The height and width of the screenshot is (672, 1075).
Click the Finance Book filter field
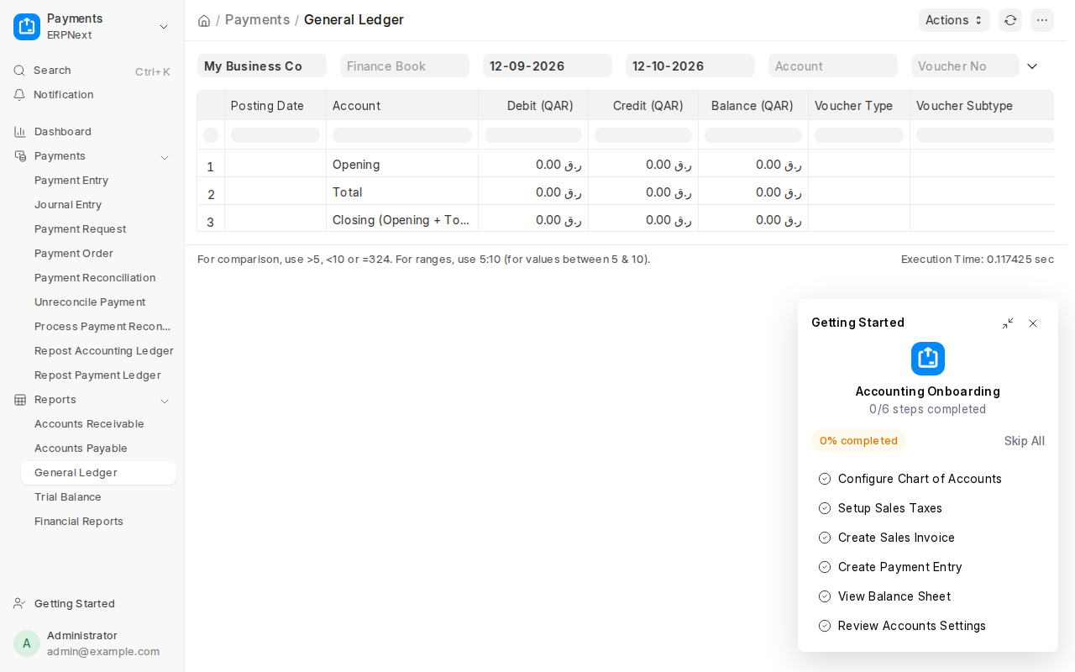point(405,66)
